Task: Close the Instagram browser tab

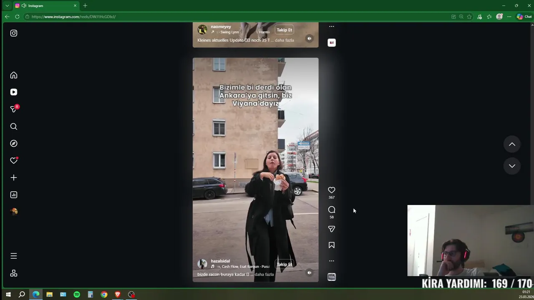Action: (75, 6)
